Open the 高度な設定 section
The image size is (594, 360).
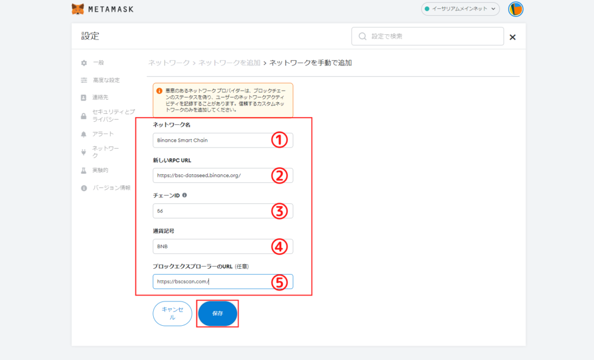(107, 80)
